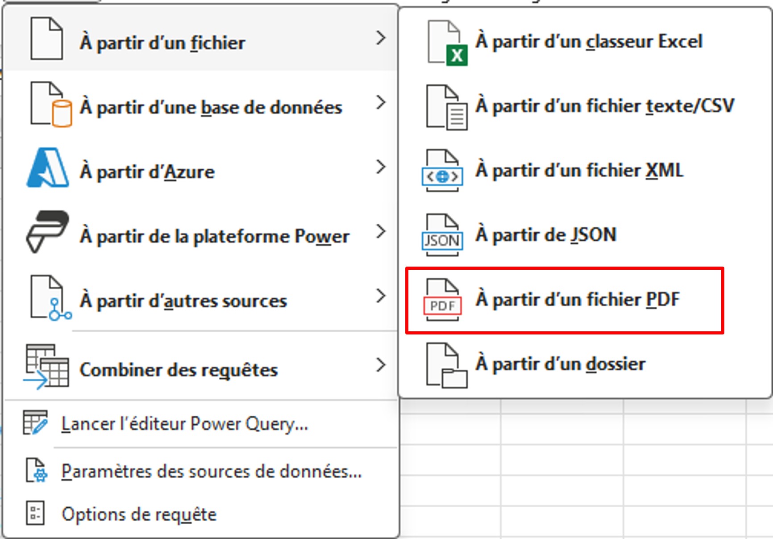This screenshot has height=539, width=773.
Task: Expand arrow for Combiner des requêtes
Action: [380, 365]
